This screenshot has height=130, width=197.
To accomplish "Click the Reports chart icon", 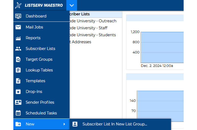I will (x=18, y=38).
